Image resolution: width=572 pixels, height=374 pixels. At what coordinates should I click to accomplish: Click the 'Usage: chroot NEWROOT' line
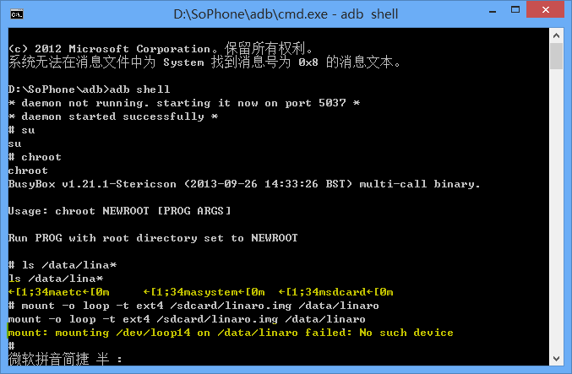pos(119,211)
